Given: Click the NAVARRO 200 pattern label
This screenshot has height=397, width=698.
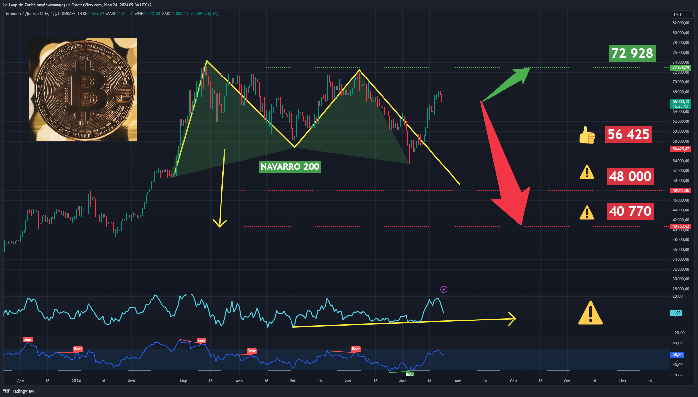Looking at the screenshot, I should point(290,166).
